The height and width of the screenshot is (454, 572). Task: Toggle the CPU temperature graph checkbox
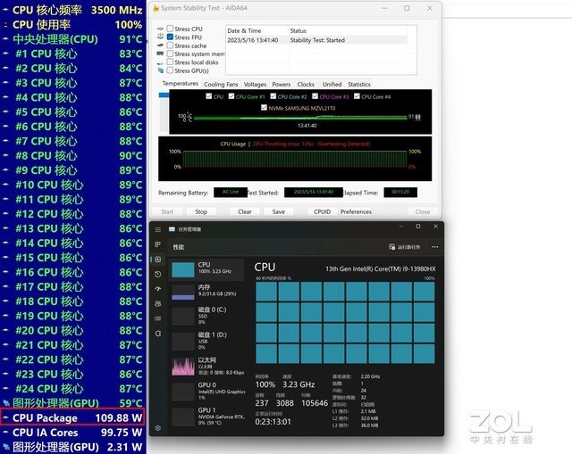point(208,96)
